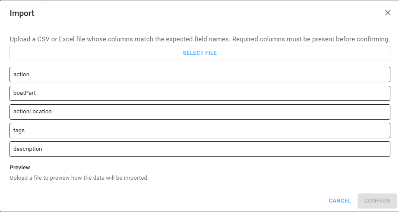The height and width of the screenshot is (212, 399).
Task: Focus the actionLocation field box
Action: point(199,112)
